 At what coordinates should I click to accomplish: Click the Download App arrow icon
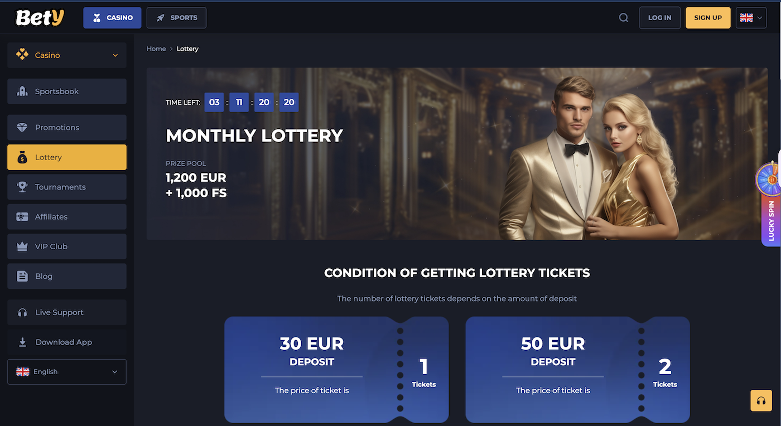coord(22,342)
